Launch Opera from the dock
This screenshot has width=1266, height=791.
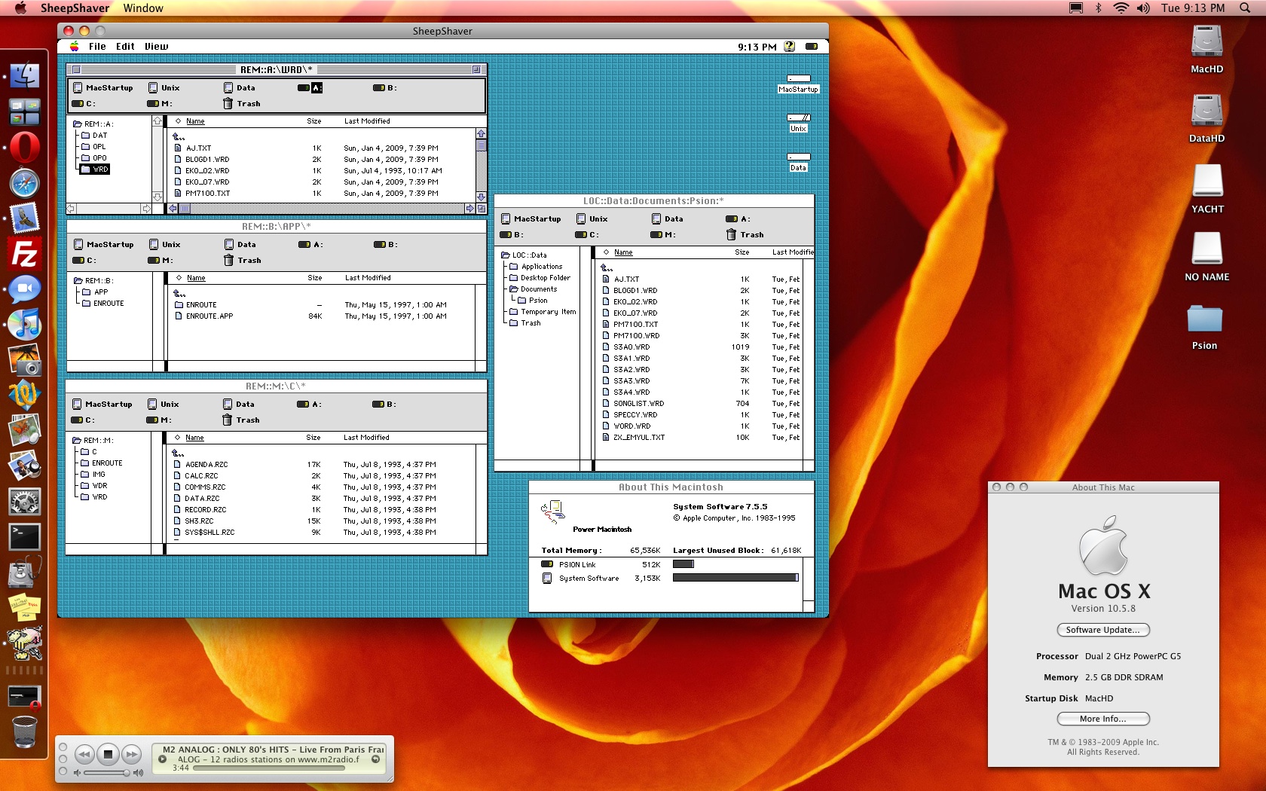24,148
